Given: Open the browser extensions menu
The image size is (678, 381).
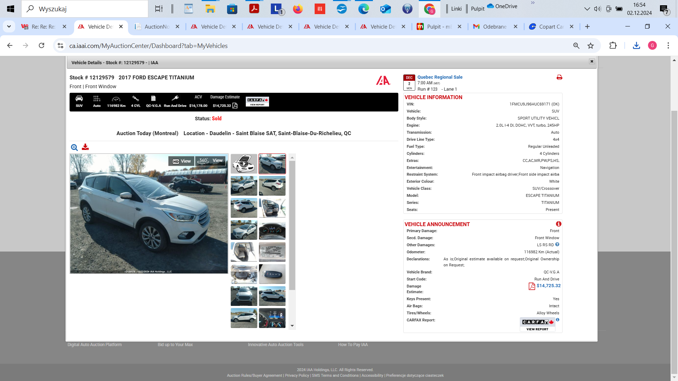Looking at the screenshot, I should (613, 46).
